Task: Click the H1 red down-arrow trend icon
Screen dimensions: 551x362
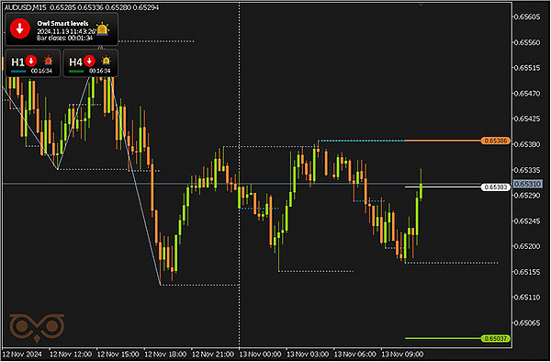Action: pyautogui.click(x=31, y=61)
